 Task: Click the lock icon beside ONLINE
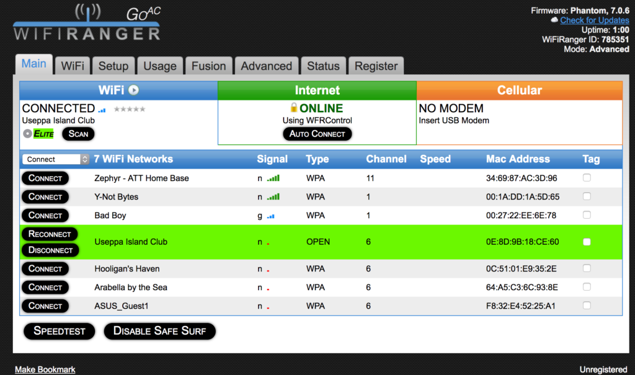(x=293, y=107)
